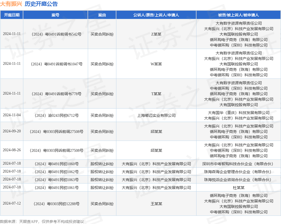This screenshot has height=224, width=281.
Task: Click case number 渝0243民初6712号
Action: click(57, 115)
